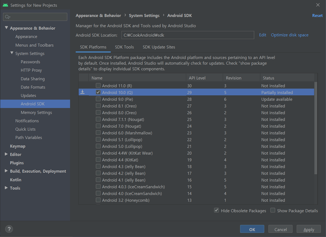Viewport: 326px width, 237px height.
Task: Check the Android 5.0 (Lollipop) checkbox
Action: [x=98, y=146]
